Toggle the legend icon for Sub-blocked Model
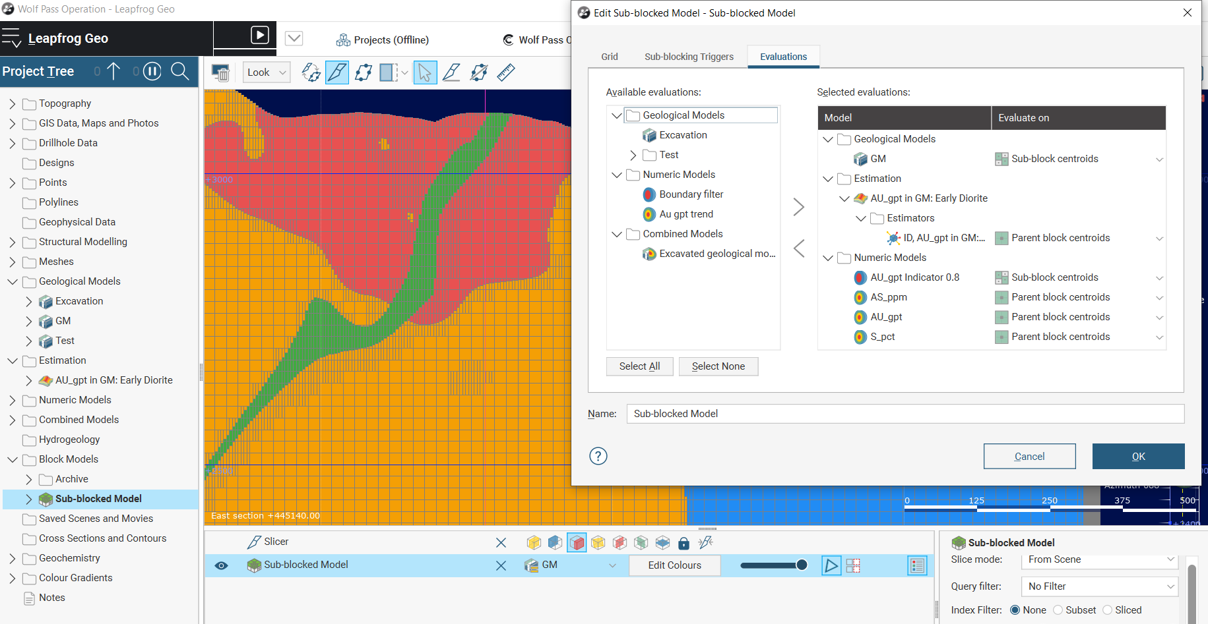1208x624 pixels. 917,565
